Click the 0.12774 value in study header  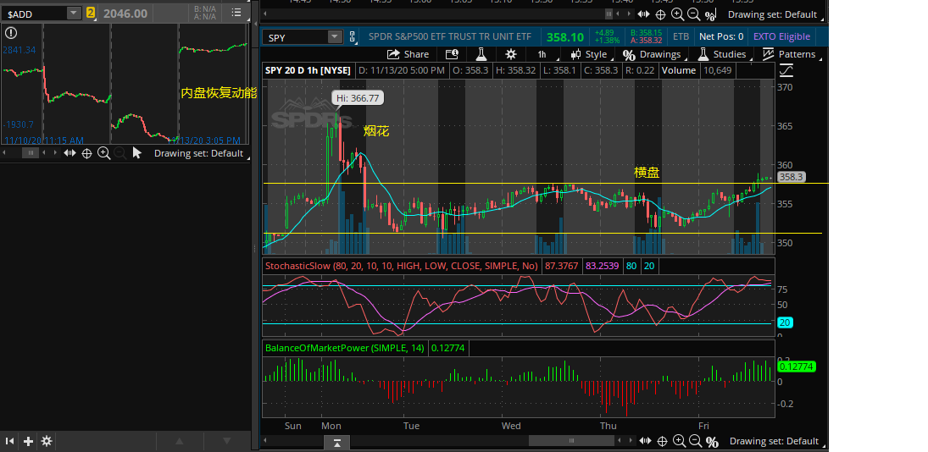click(x=448, y=349)
